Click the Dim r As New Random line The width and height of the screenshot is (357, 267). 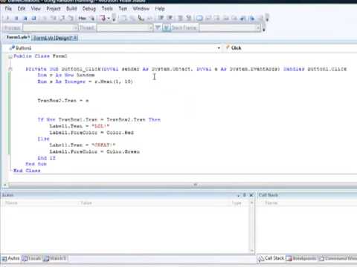pyautogui.click(x=66, y=75)
